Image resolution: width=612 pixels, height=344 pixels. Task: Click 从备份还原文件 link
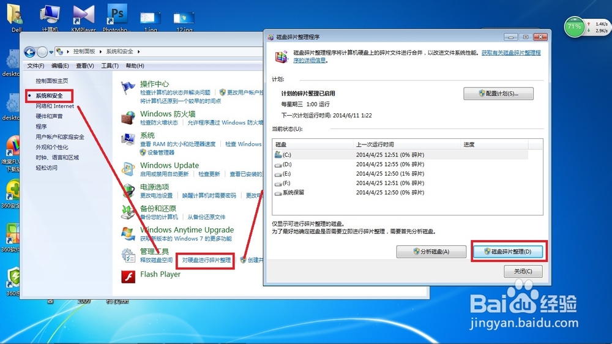coord(206,217)
